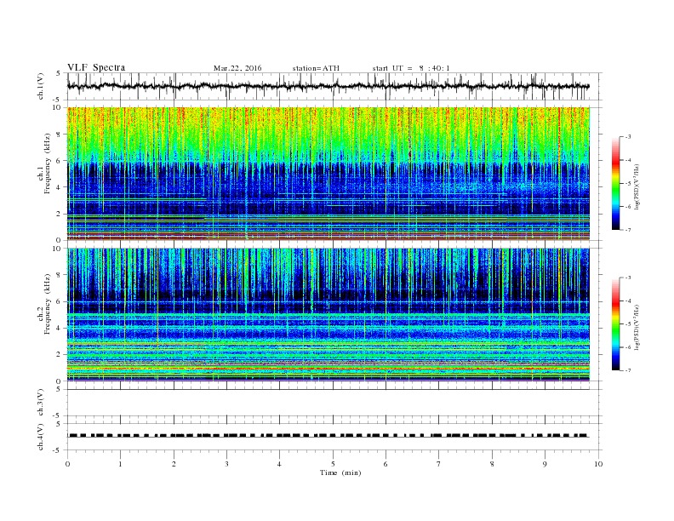674x521 pixels.
Task: Click the "4" kHz tick of ch.2 spectrogram
Action: click(x=60, y=329)
